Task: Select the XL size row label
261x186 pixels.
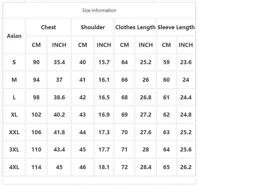Action: pyautogui.click(x=14, y=115)
